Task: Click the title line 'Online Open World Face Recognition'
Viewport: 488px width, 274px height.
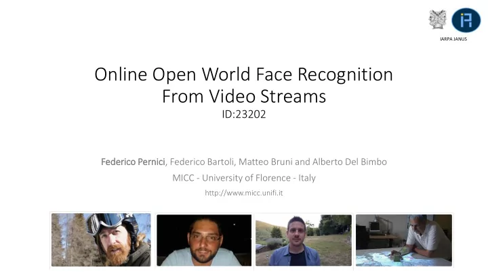Action: (x=244, y=75)
